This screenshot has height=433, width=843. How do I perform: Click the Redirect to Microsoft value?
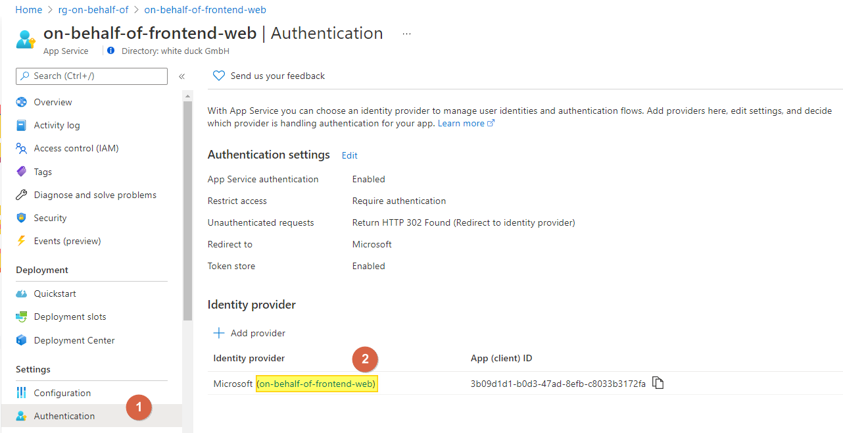point(372,244)
